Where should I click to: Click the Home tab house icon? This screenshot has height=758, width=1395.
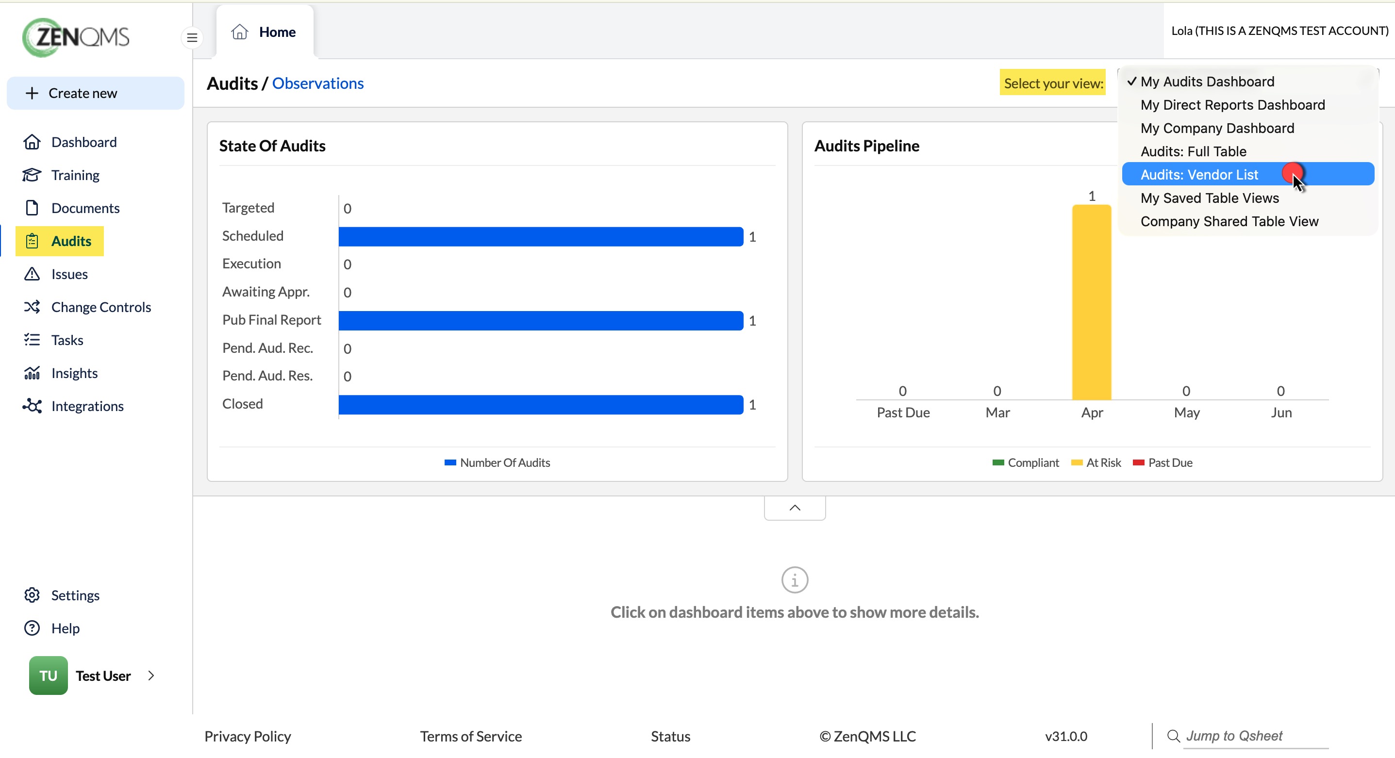[239, 32]
